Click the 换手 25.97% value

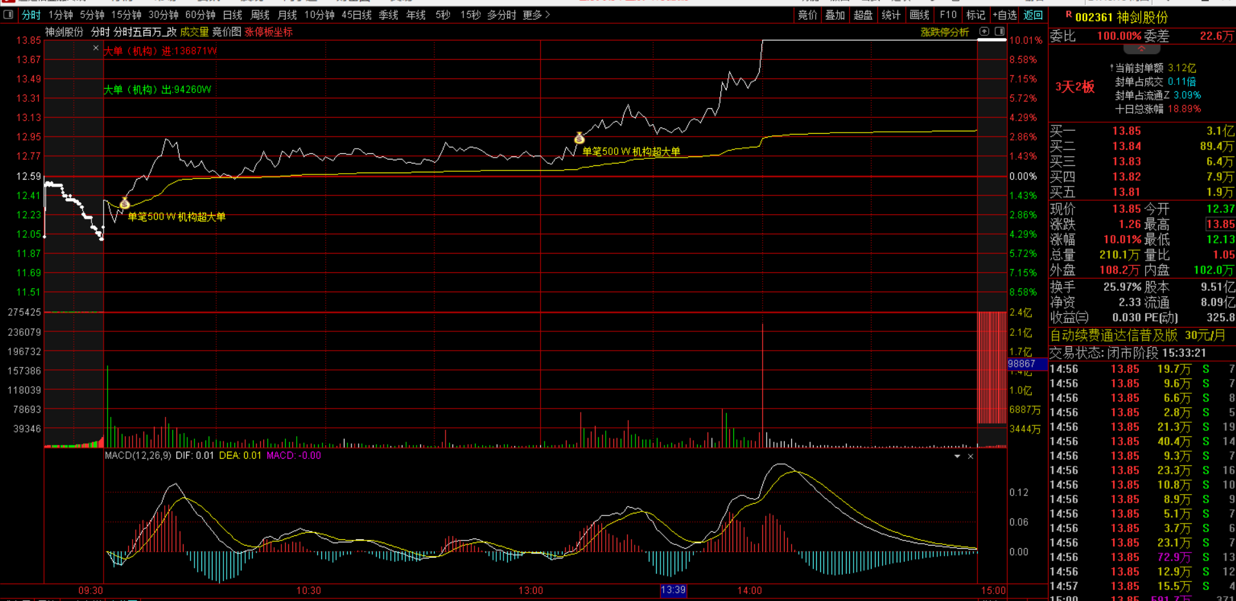[x=1123, y=287]
